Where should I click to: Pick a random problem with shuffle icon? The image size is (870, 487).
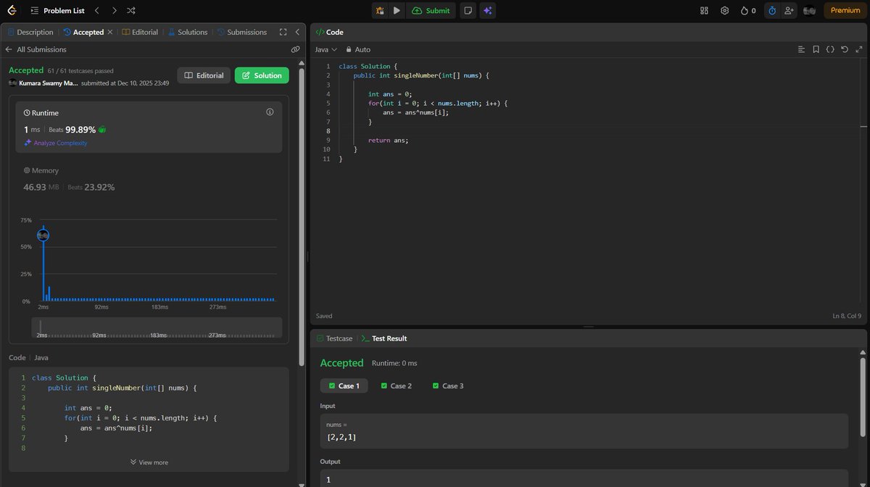[130, 11]
